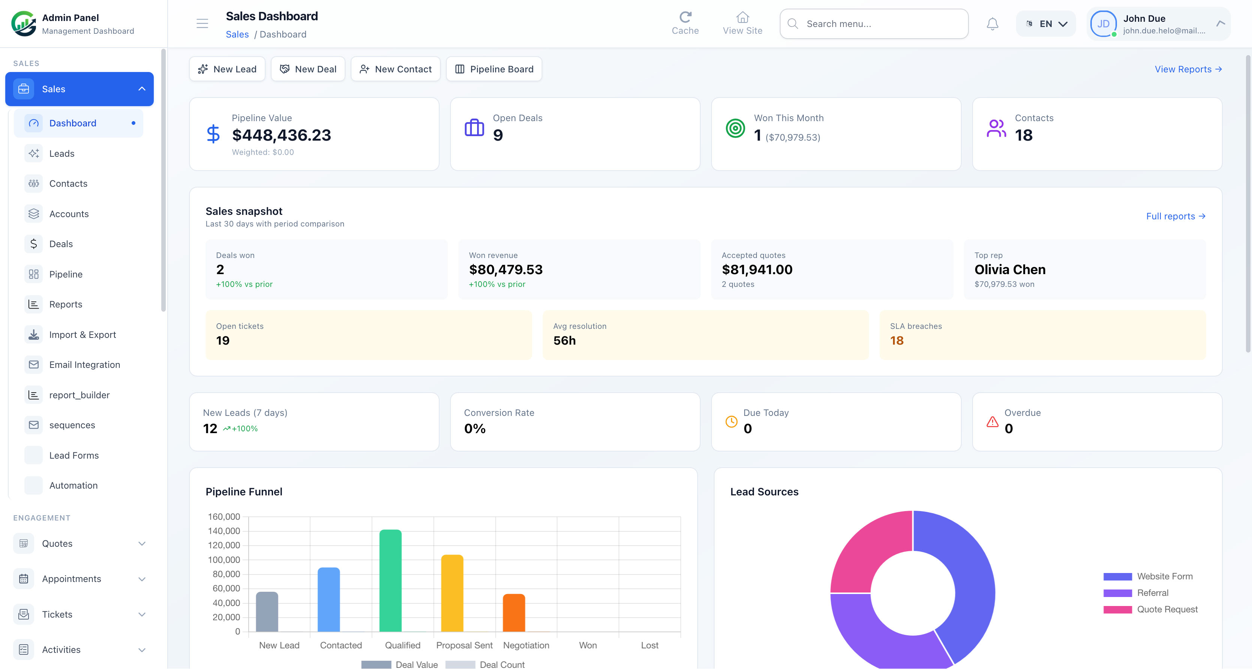Click the Open Deals briefcase icon

click(x=474, y=128)
